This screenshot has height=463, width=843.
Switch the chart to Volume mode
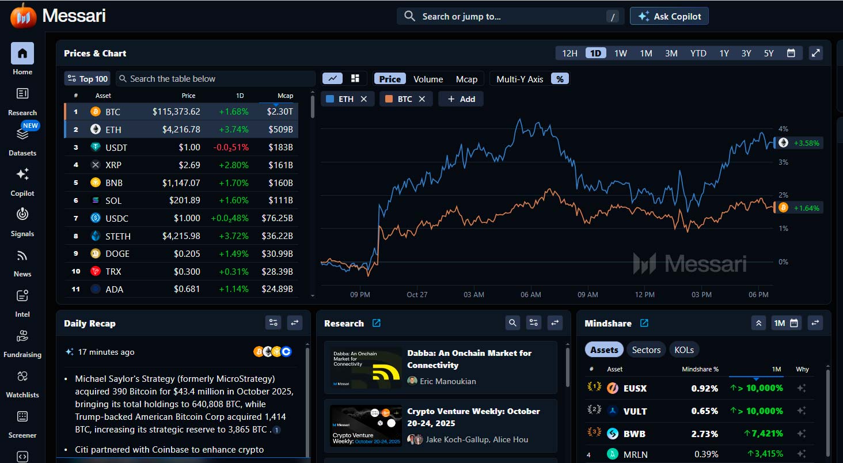click(428, 78)
